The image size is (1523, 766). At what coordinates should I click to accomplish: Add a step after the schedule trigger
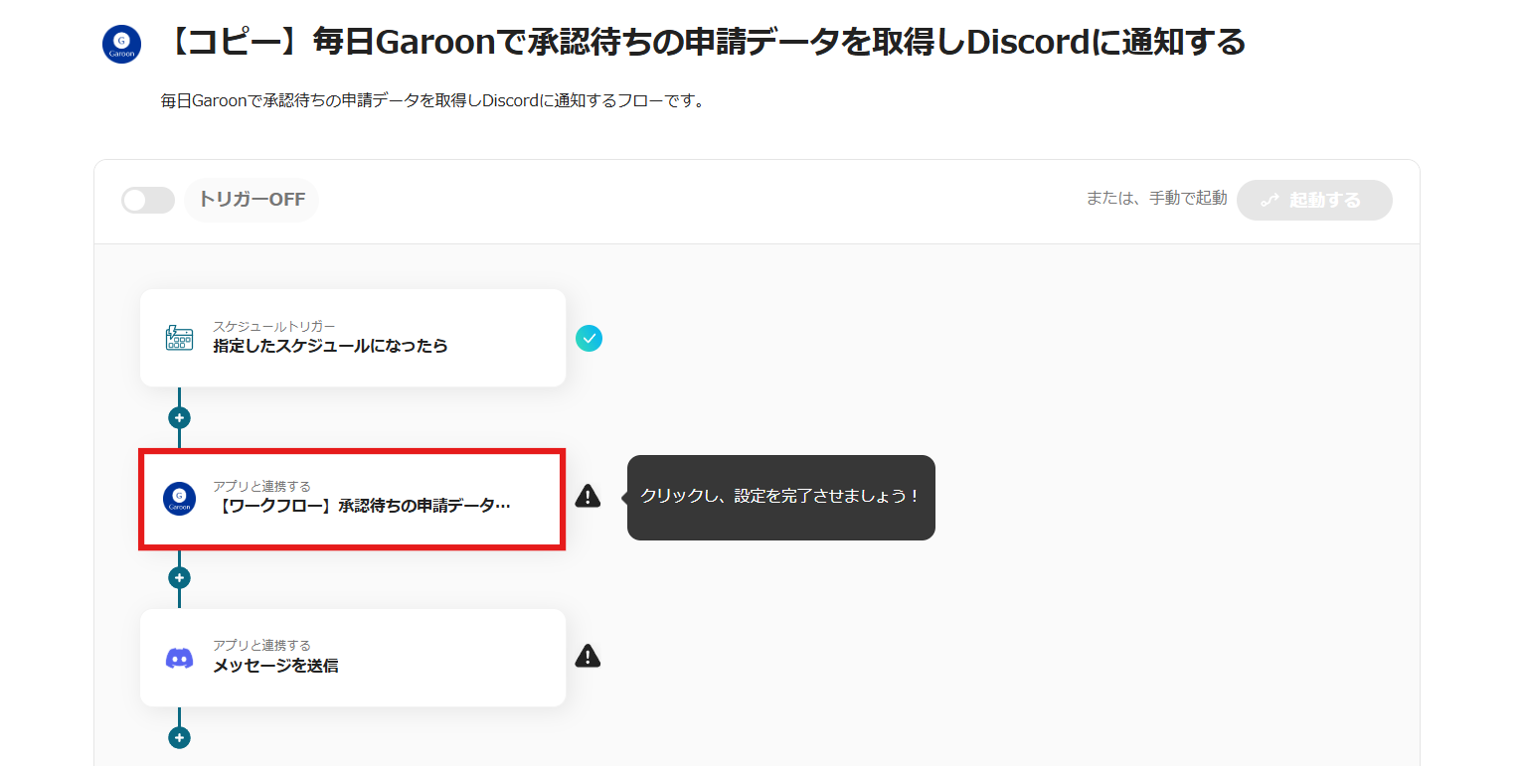click(x=179, y=418)
